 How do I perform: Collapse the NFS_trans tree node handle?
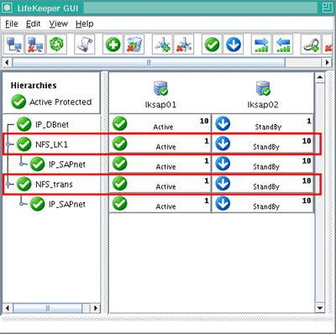[8, 184]
